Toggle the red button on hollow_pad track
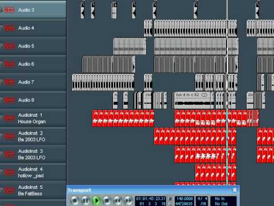This screenshot has width=274, height=206. (x=9, y=172)
